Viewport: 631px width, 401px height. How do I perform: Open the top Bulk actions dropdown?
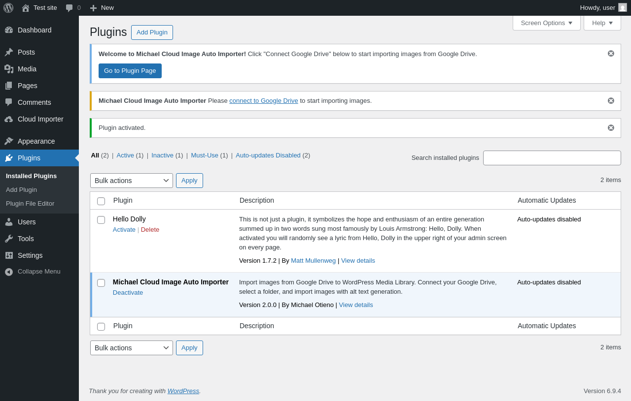(x=132, y=181)
